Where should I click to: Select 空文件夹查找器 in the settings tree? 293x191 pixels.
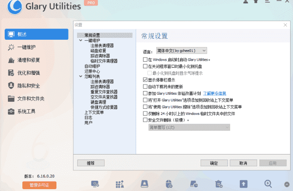104,97
